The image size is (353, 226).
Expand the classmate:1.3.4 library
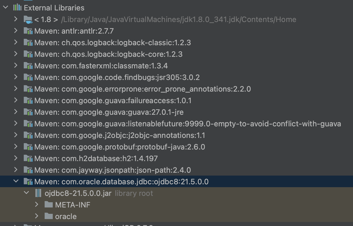coord(16,65)
